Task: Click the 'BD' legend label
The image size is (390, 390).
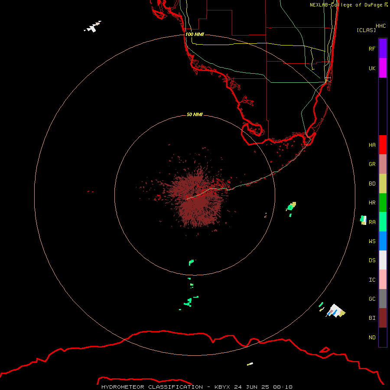Action: [x=372, y=184]
